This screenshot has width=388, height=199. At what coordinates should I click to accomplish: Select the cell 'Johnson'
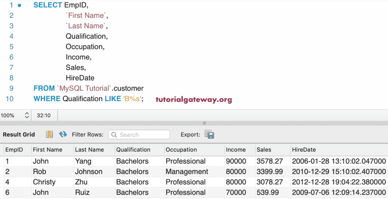[x=89, y=171]
